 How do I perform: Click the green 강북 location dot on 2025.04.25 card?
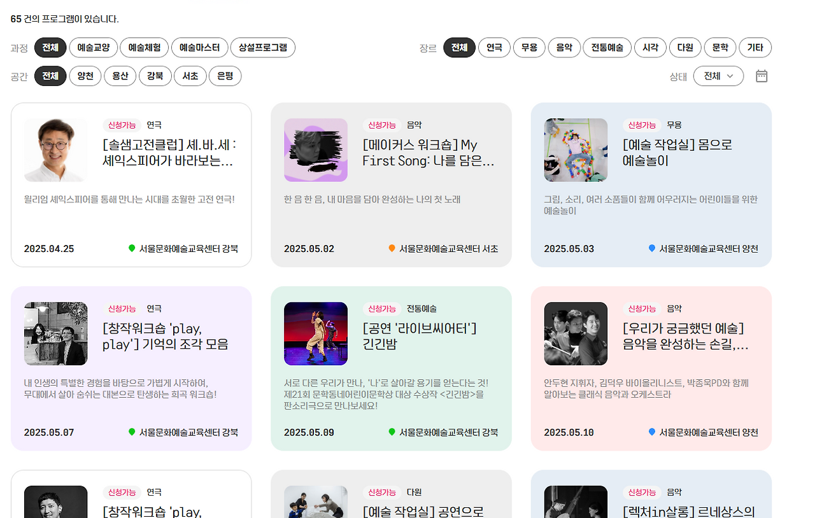pos(132,248)
